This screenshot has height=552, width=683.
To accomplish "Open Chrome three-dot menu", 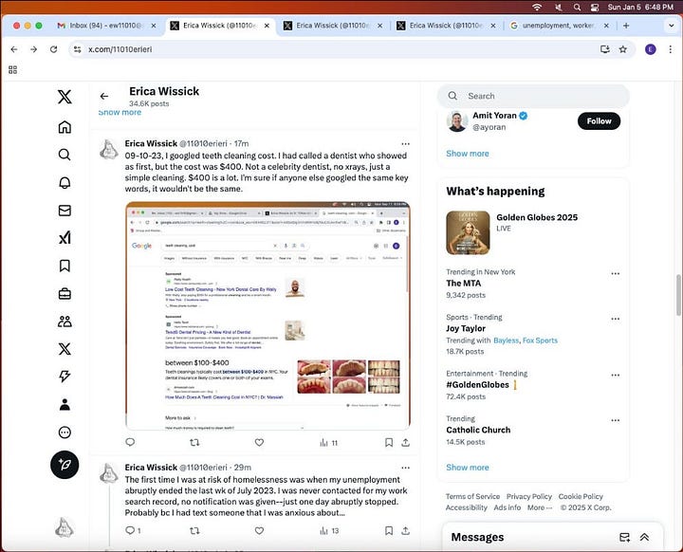I will coord(671,49).
